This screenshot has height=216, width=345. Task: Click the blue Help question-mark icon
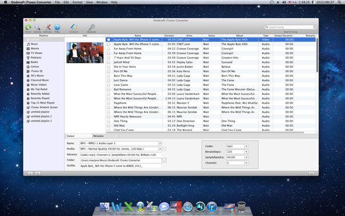pos(57,27)
